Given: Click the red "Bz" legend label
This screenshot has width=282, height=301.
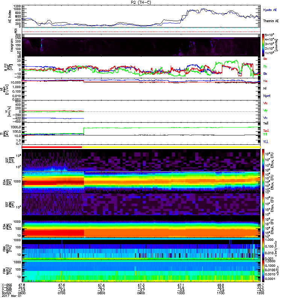Looking at the screenshot, I should 265,59.
